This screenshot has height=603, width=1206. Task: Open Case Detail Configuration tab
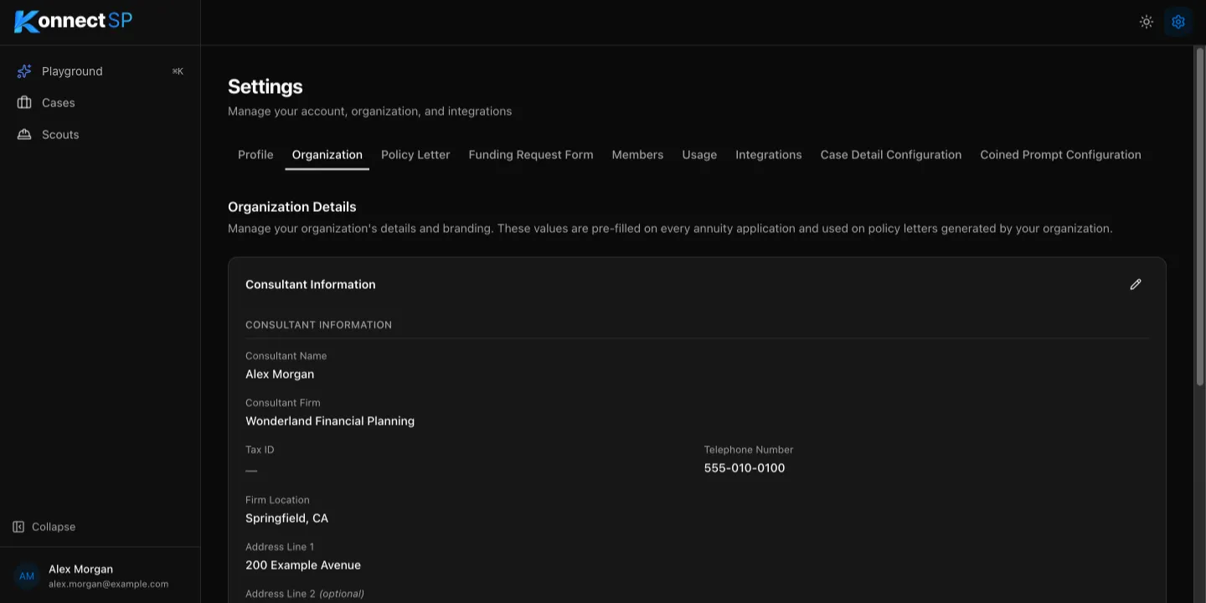891,155
